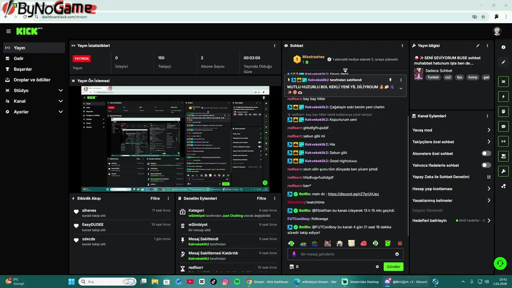
Task: Click the pencil icon in right sidebar
Action: (x=504, y=62)
